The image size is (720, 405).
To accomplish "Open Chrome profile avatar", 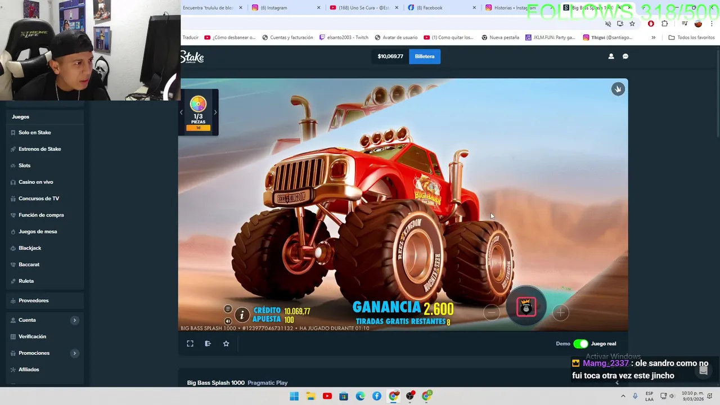I will tap(698, 24).
